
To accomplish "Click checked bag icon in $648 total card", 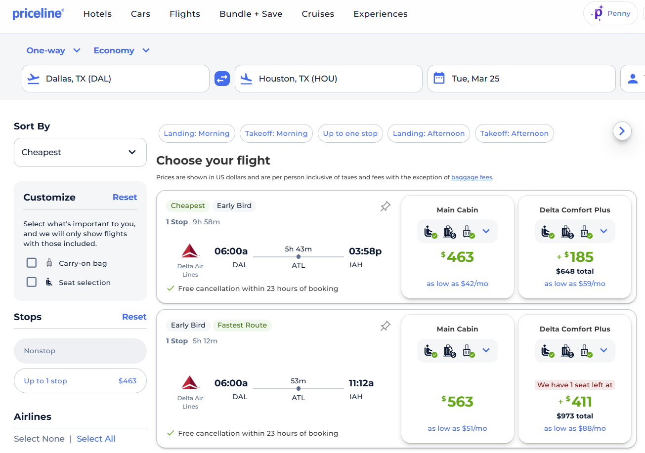I will point(567,231).
